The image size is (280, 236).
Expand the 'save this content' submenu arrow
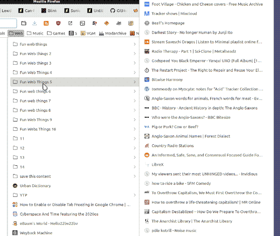[x=134, y=176]
